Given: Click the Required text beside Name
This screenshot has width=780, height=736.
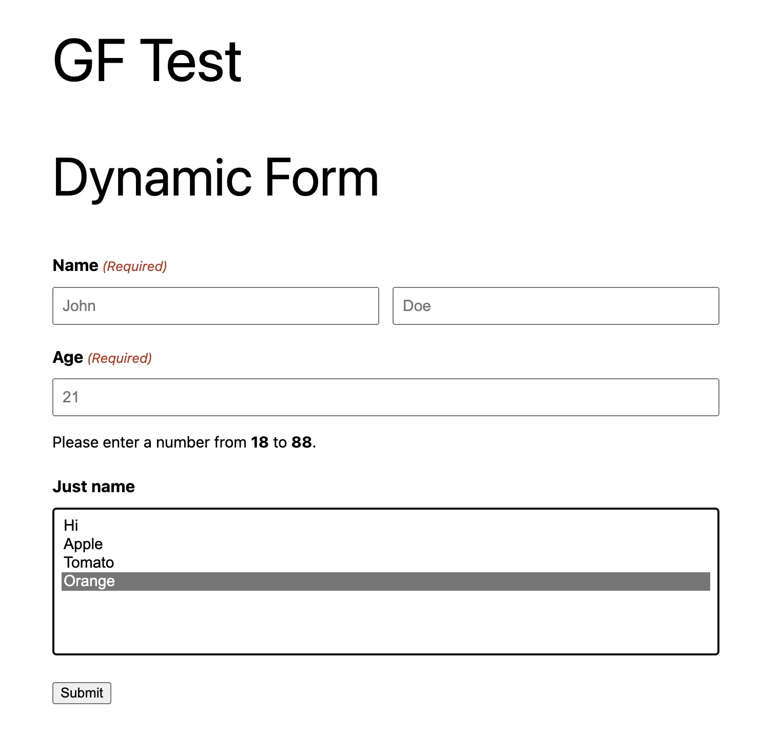Looking at the screenshot, I should (134, 266).
